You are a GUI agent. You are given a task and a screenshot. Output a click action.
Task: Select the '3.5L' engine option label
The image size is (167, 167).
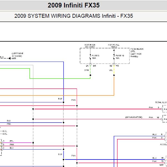pos(5,134)
